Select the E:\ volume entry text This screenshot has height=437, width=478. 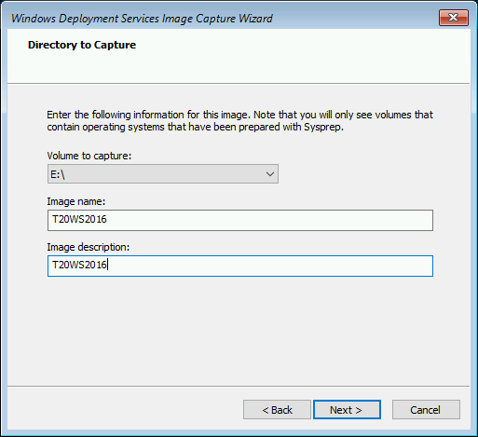tap(58, 174)
